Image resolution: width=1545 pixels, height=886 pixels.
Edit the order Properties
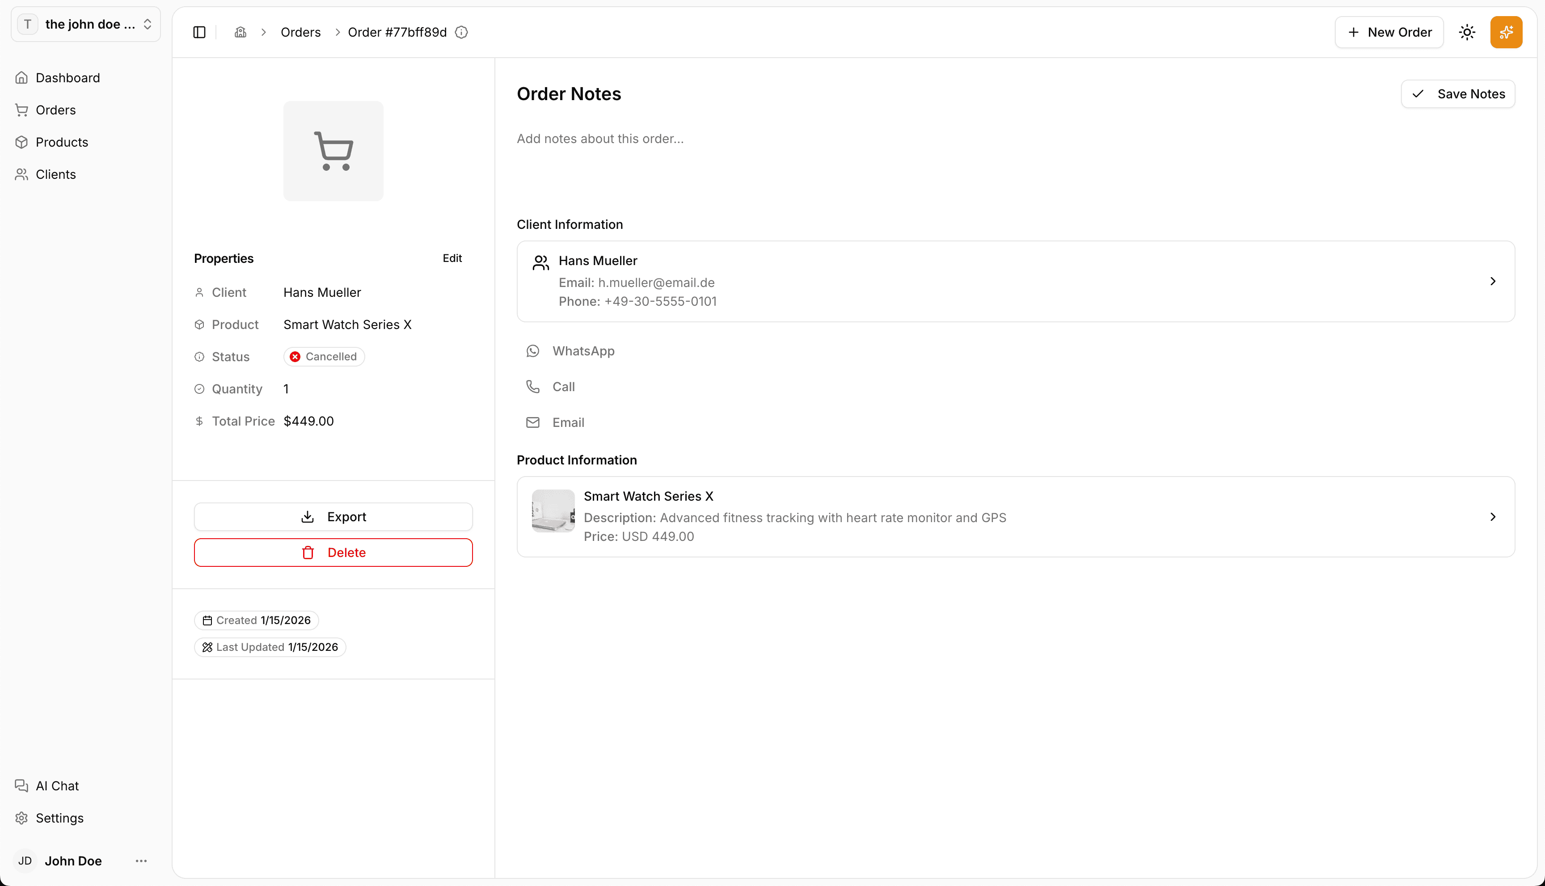click(452, 258)
